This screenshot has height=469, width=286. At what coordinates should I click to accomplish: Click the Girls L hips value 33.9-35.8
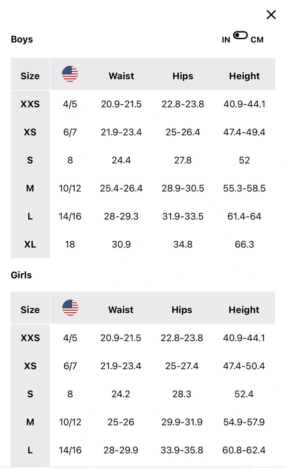point(182,450)
